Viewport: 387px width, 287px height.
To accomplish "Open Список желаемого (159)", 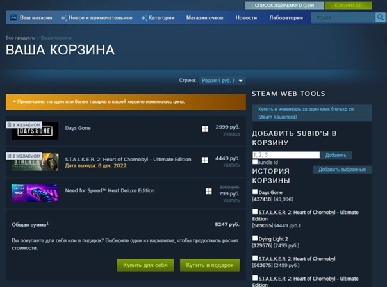I will click(x=284, y=5).
